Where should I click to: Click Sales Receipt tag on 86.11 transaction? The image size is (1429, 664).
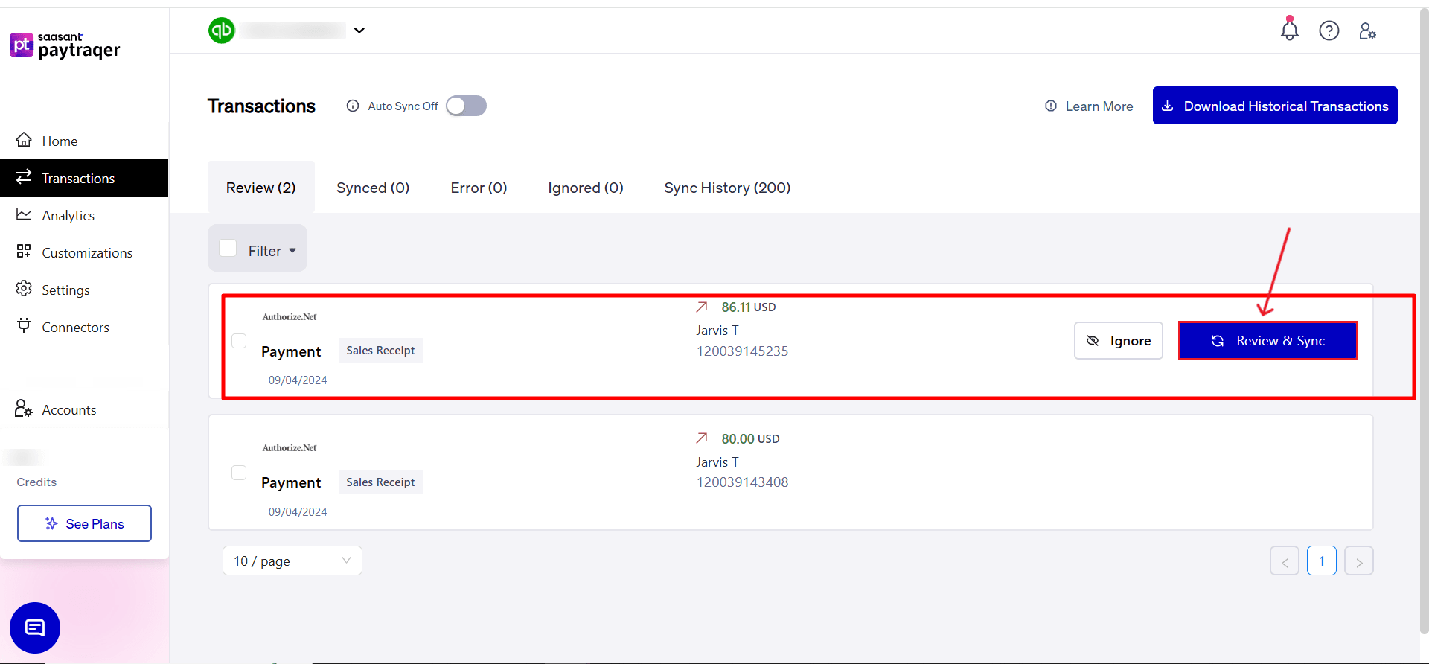point(380,351)
